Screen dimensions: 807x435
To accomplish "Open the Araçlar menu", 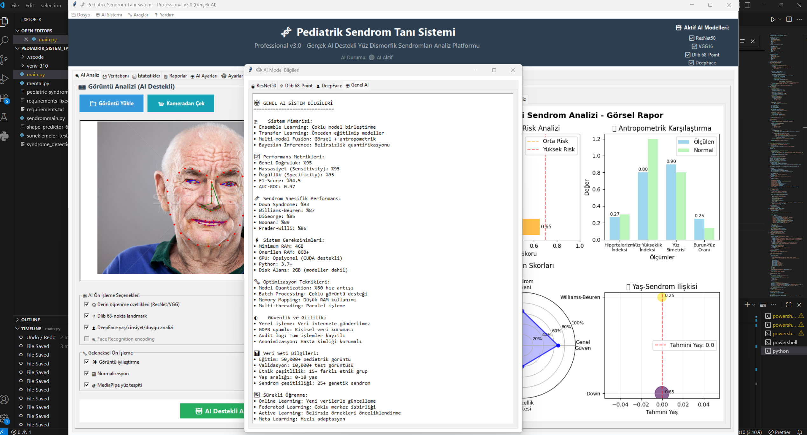I will 138,15.
